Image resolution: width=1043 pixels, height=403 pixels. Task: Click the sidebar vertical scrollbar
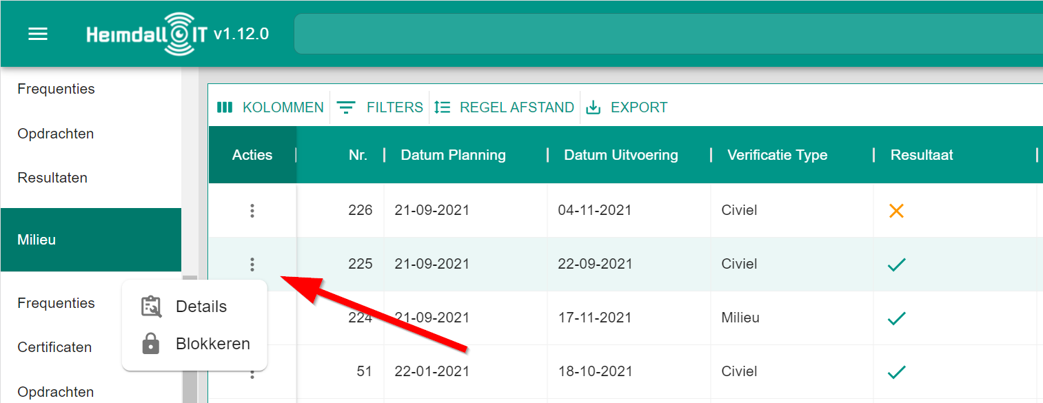[x=190, y=338]
